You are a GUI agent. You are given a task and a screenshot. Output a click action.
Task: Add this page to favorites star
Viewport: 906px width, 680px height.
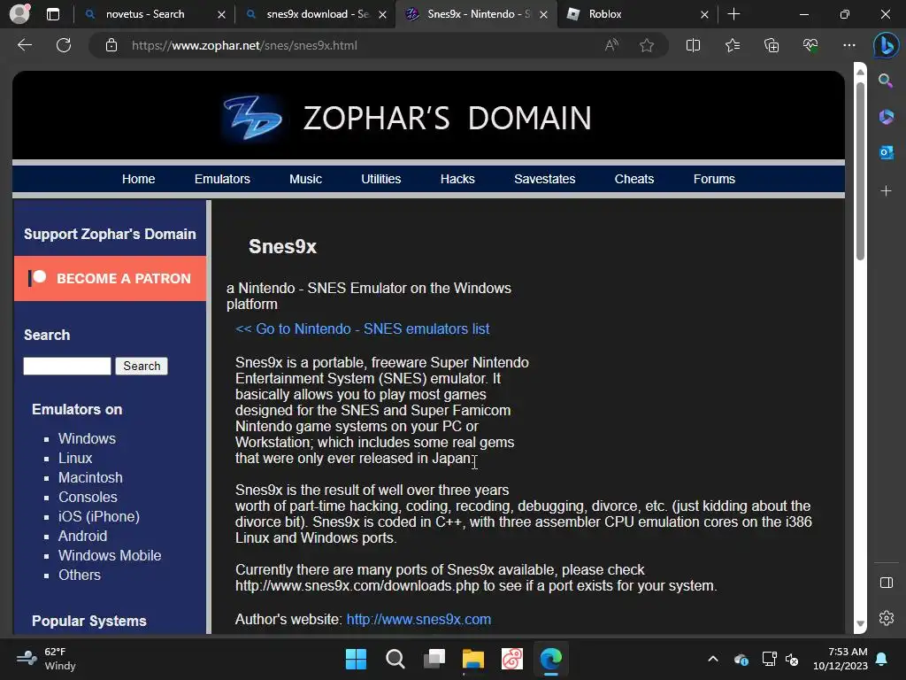click(x=647, y=45)
